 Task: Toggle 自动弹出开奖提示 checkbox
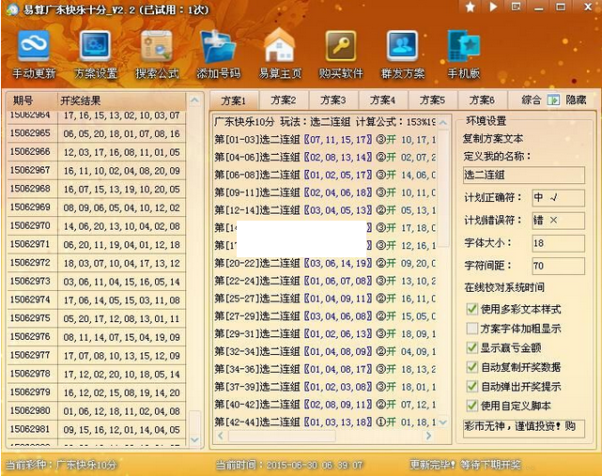coord(471,386)
